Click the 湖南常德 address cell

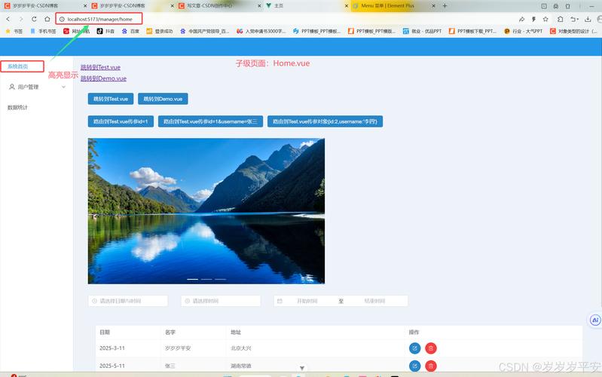pos(240,366)
